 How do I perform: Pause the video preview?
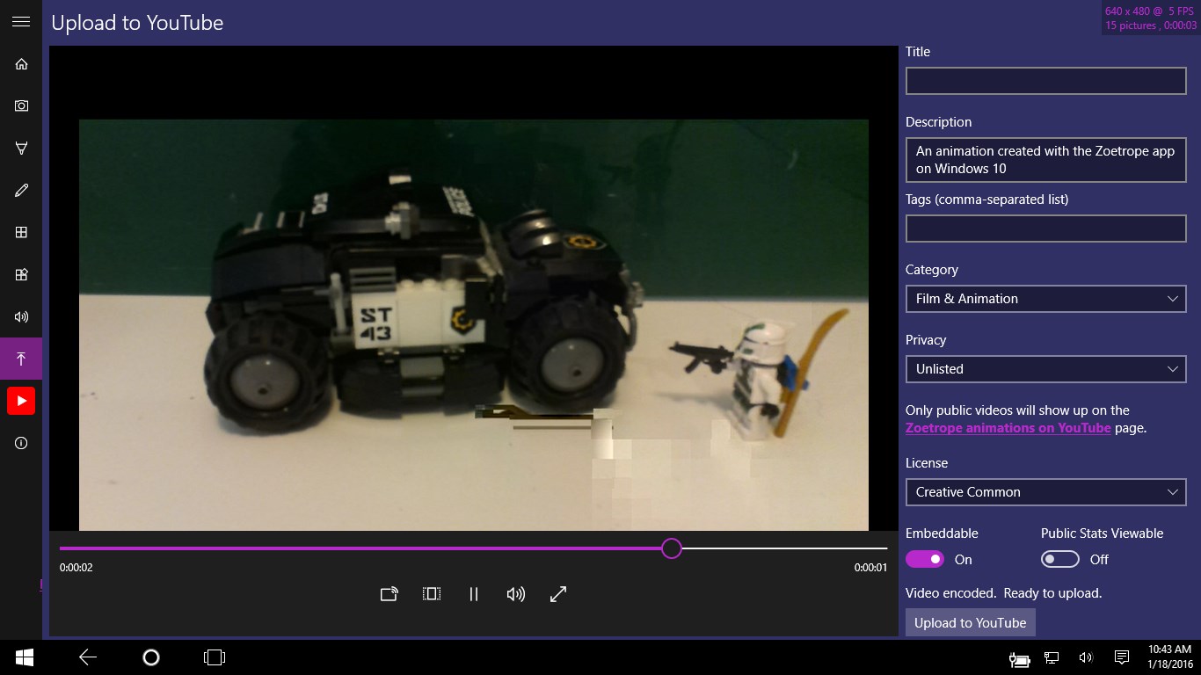point(473,594)
